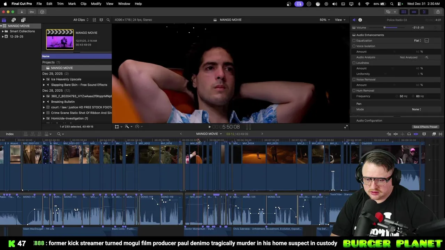Click the Audio Analysis magic wand
The height and width of the screenshot is (250, 445).
pos(427,57)
